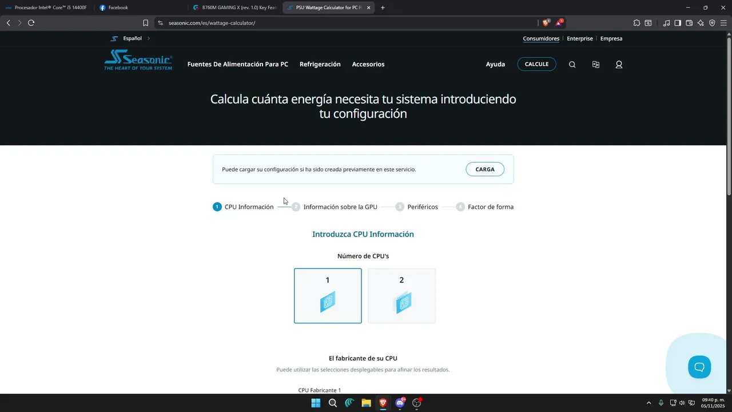
Task: Switch to Procesador Intel Core i5 14400F tab
Action: point(48,7)
